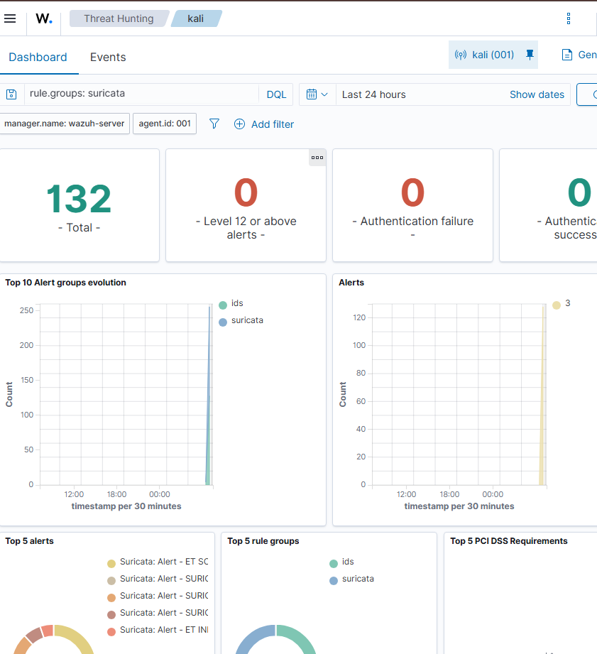Click the Generate report document icon

(x=567, y=55)
